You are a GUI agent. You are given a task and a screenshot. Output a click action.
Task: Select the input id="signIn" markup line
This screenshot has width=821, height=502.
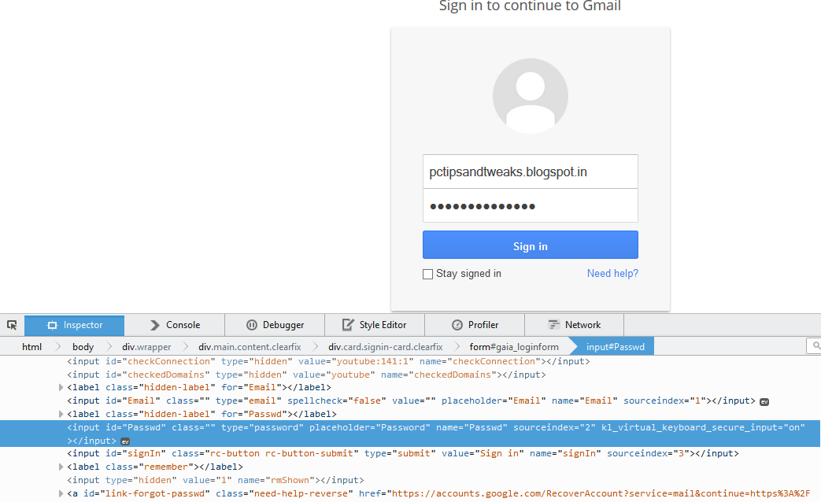[x=403, y=453]
